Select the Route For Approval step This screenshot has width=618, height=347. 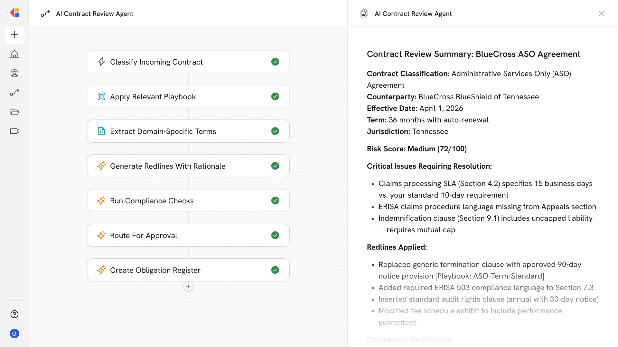[188, 235]
